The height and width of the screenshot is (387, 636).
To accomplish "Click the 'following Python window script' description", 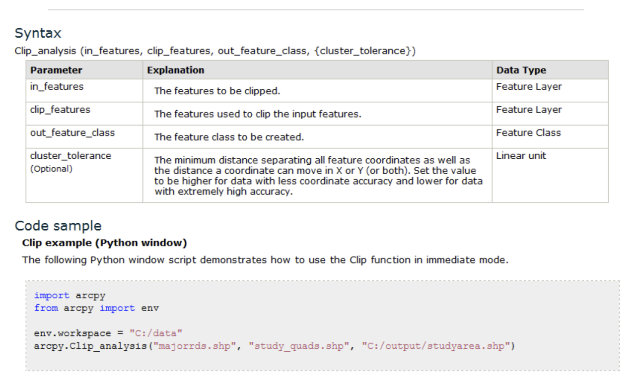I will tap(265, 260).
